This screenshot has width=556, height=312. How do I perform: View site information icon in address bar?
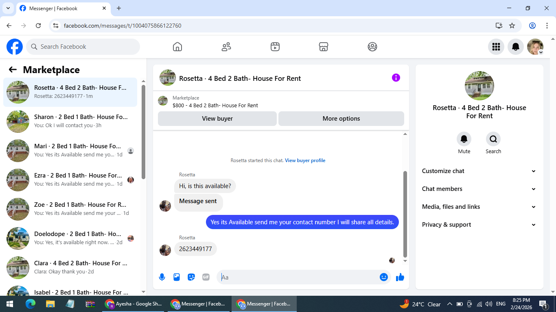(x=56, y=26)
